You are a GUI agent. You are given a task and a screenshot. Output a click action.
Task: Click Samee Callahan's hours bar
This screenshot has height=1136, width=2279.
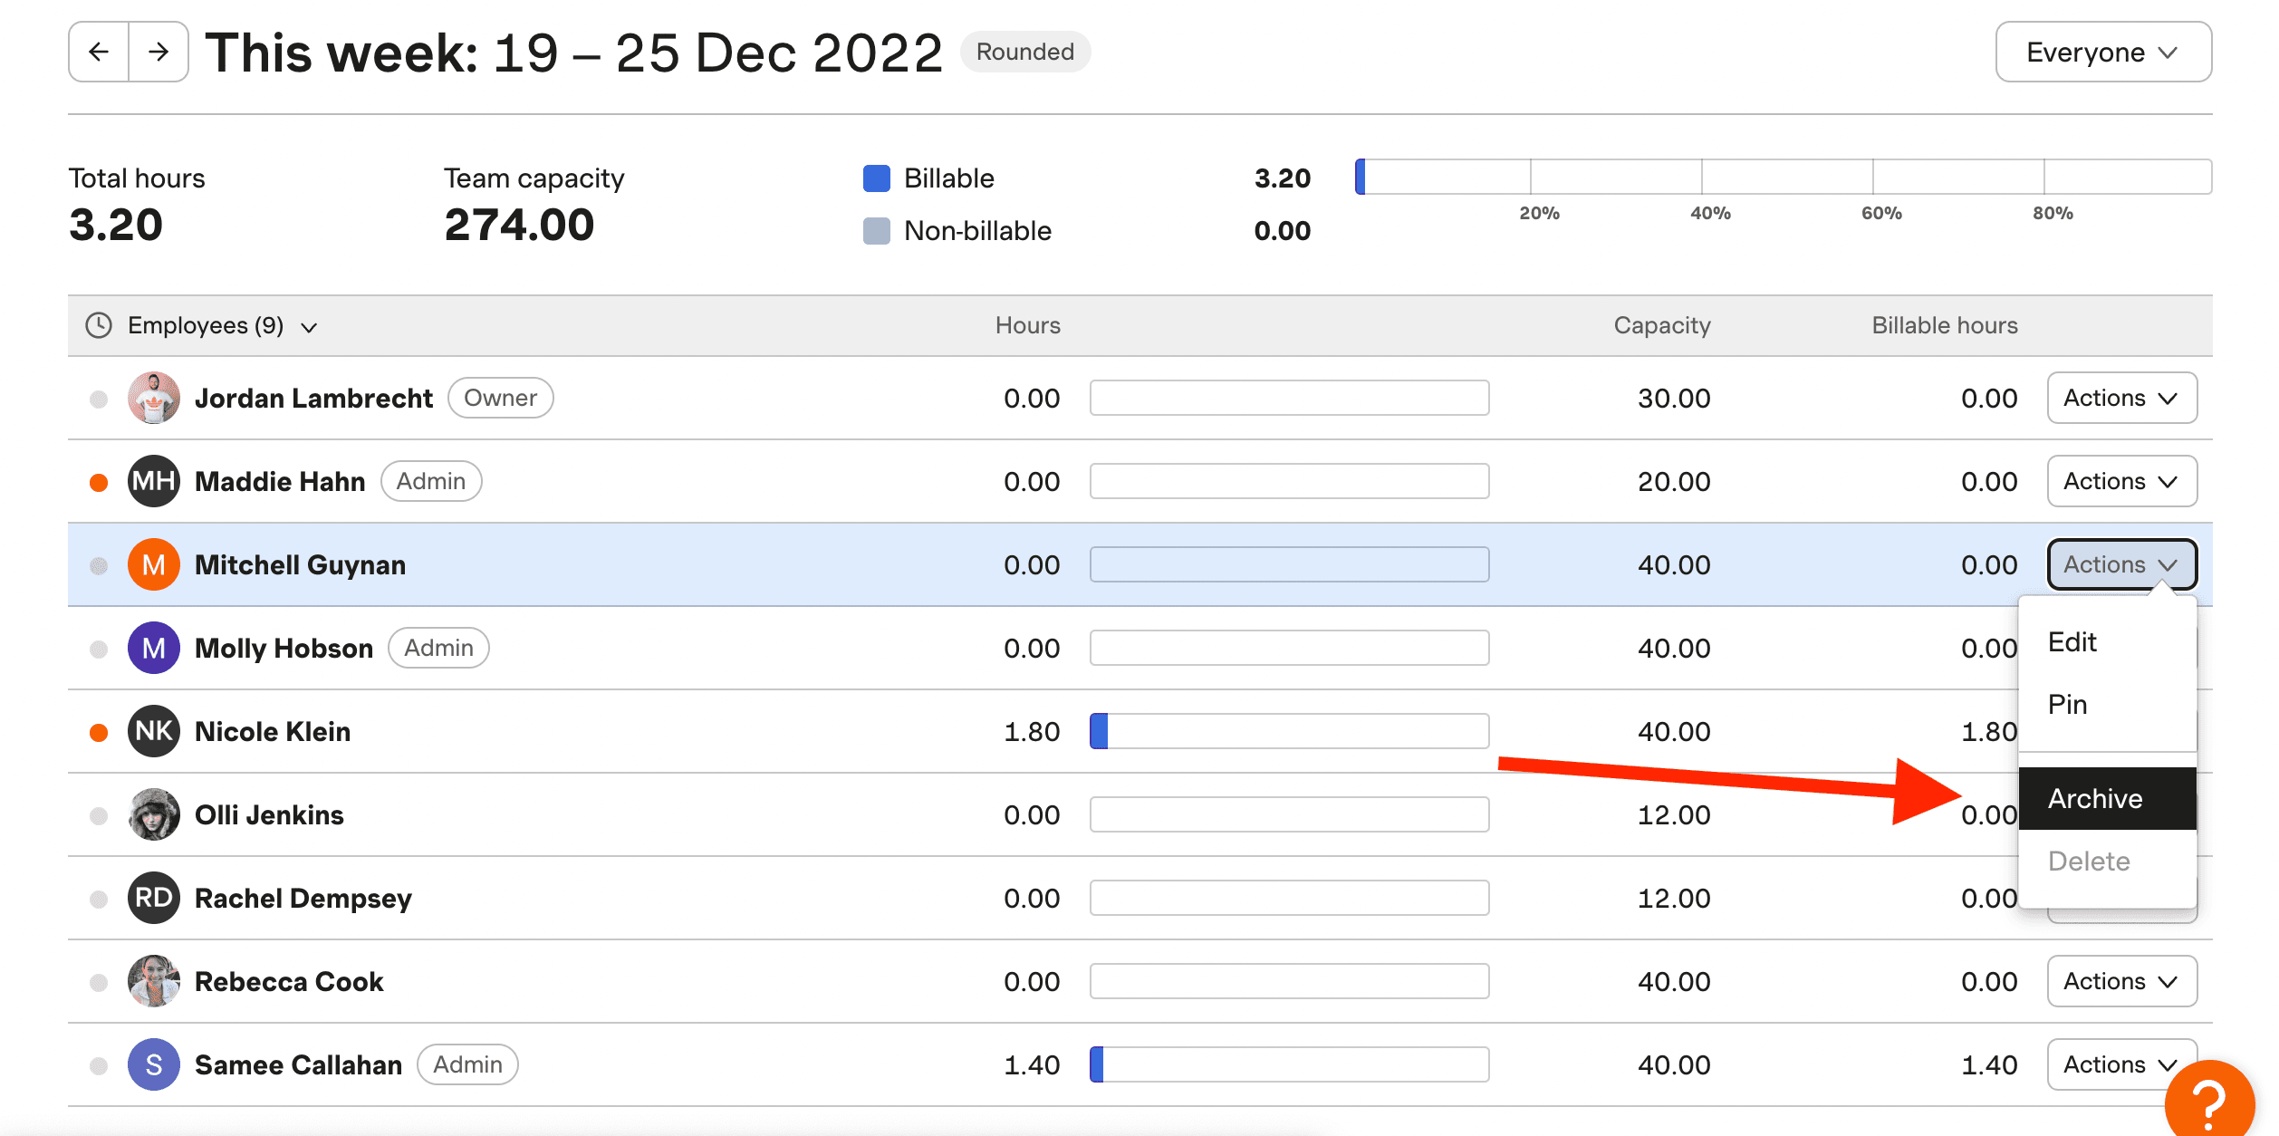point(1289,1064)
